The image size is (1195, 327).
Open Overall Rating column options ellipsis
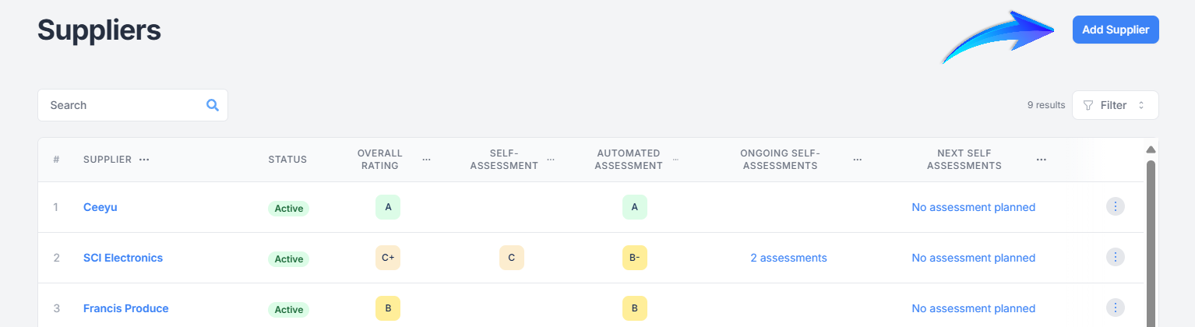427,160
